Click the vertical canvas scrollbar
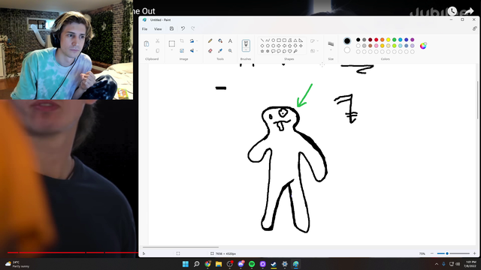The width and height of the screenshot is (481, 270). point(477,100)
